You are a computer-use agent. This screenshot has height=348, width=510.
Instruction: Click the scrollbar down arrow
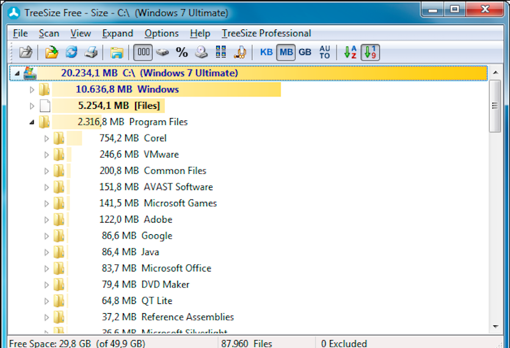(495, 327)
